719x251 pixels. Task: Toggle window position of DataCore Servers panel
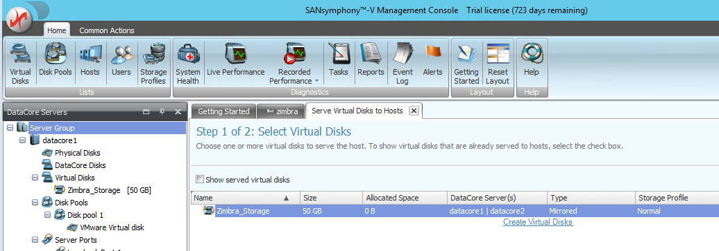pos(146,112)
